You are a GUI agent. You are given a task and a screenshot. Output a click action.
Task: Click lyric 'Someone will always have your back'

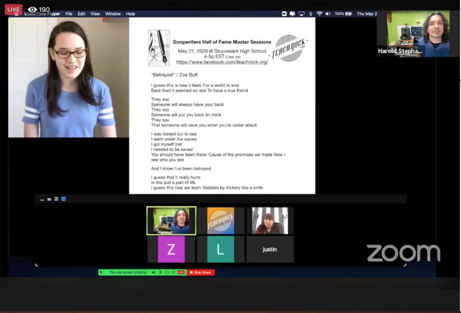pos(187,104)
